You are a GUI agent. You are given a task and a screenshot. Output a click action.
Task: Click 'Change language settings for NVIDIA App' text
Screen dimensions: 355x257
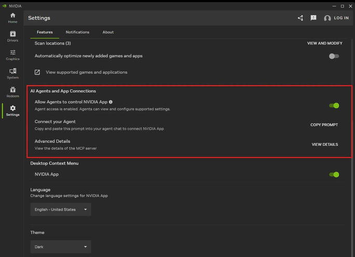69,196
